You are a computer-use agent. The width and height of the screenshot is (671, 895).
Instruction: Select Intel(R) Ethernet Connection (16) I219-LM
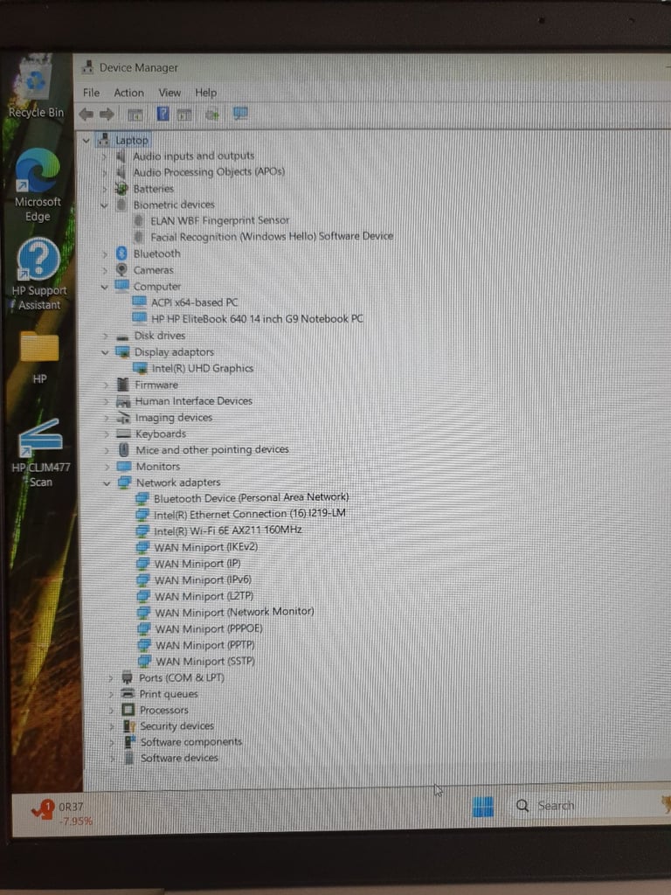coord(250,514)
